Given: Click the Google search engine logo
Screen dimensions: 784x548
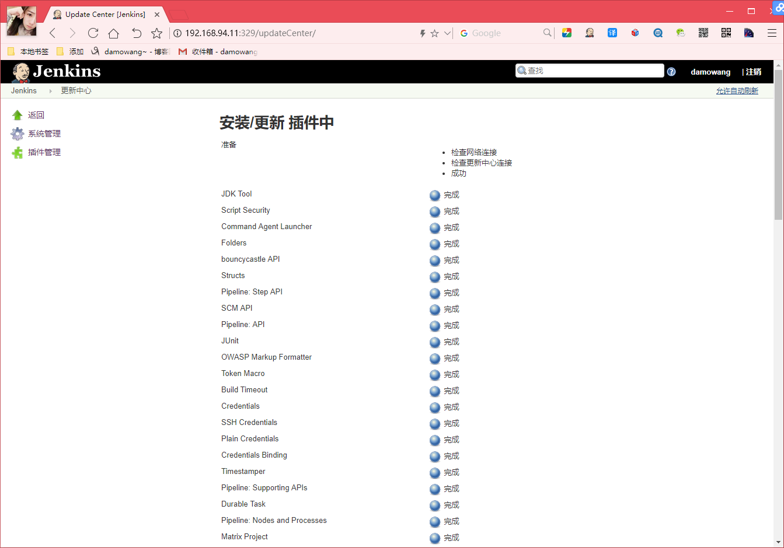Looking at the screenshot, I should (464, 33).
